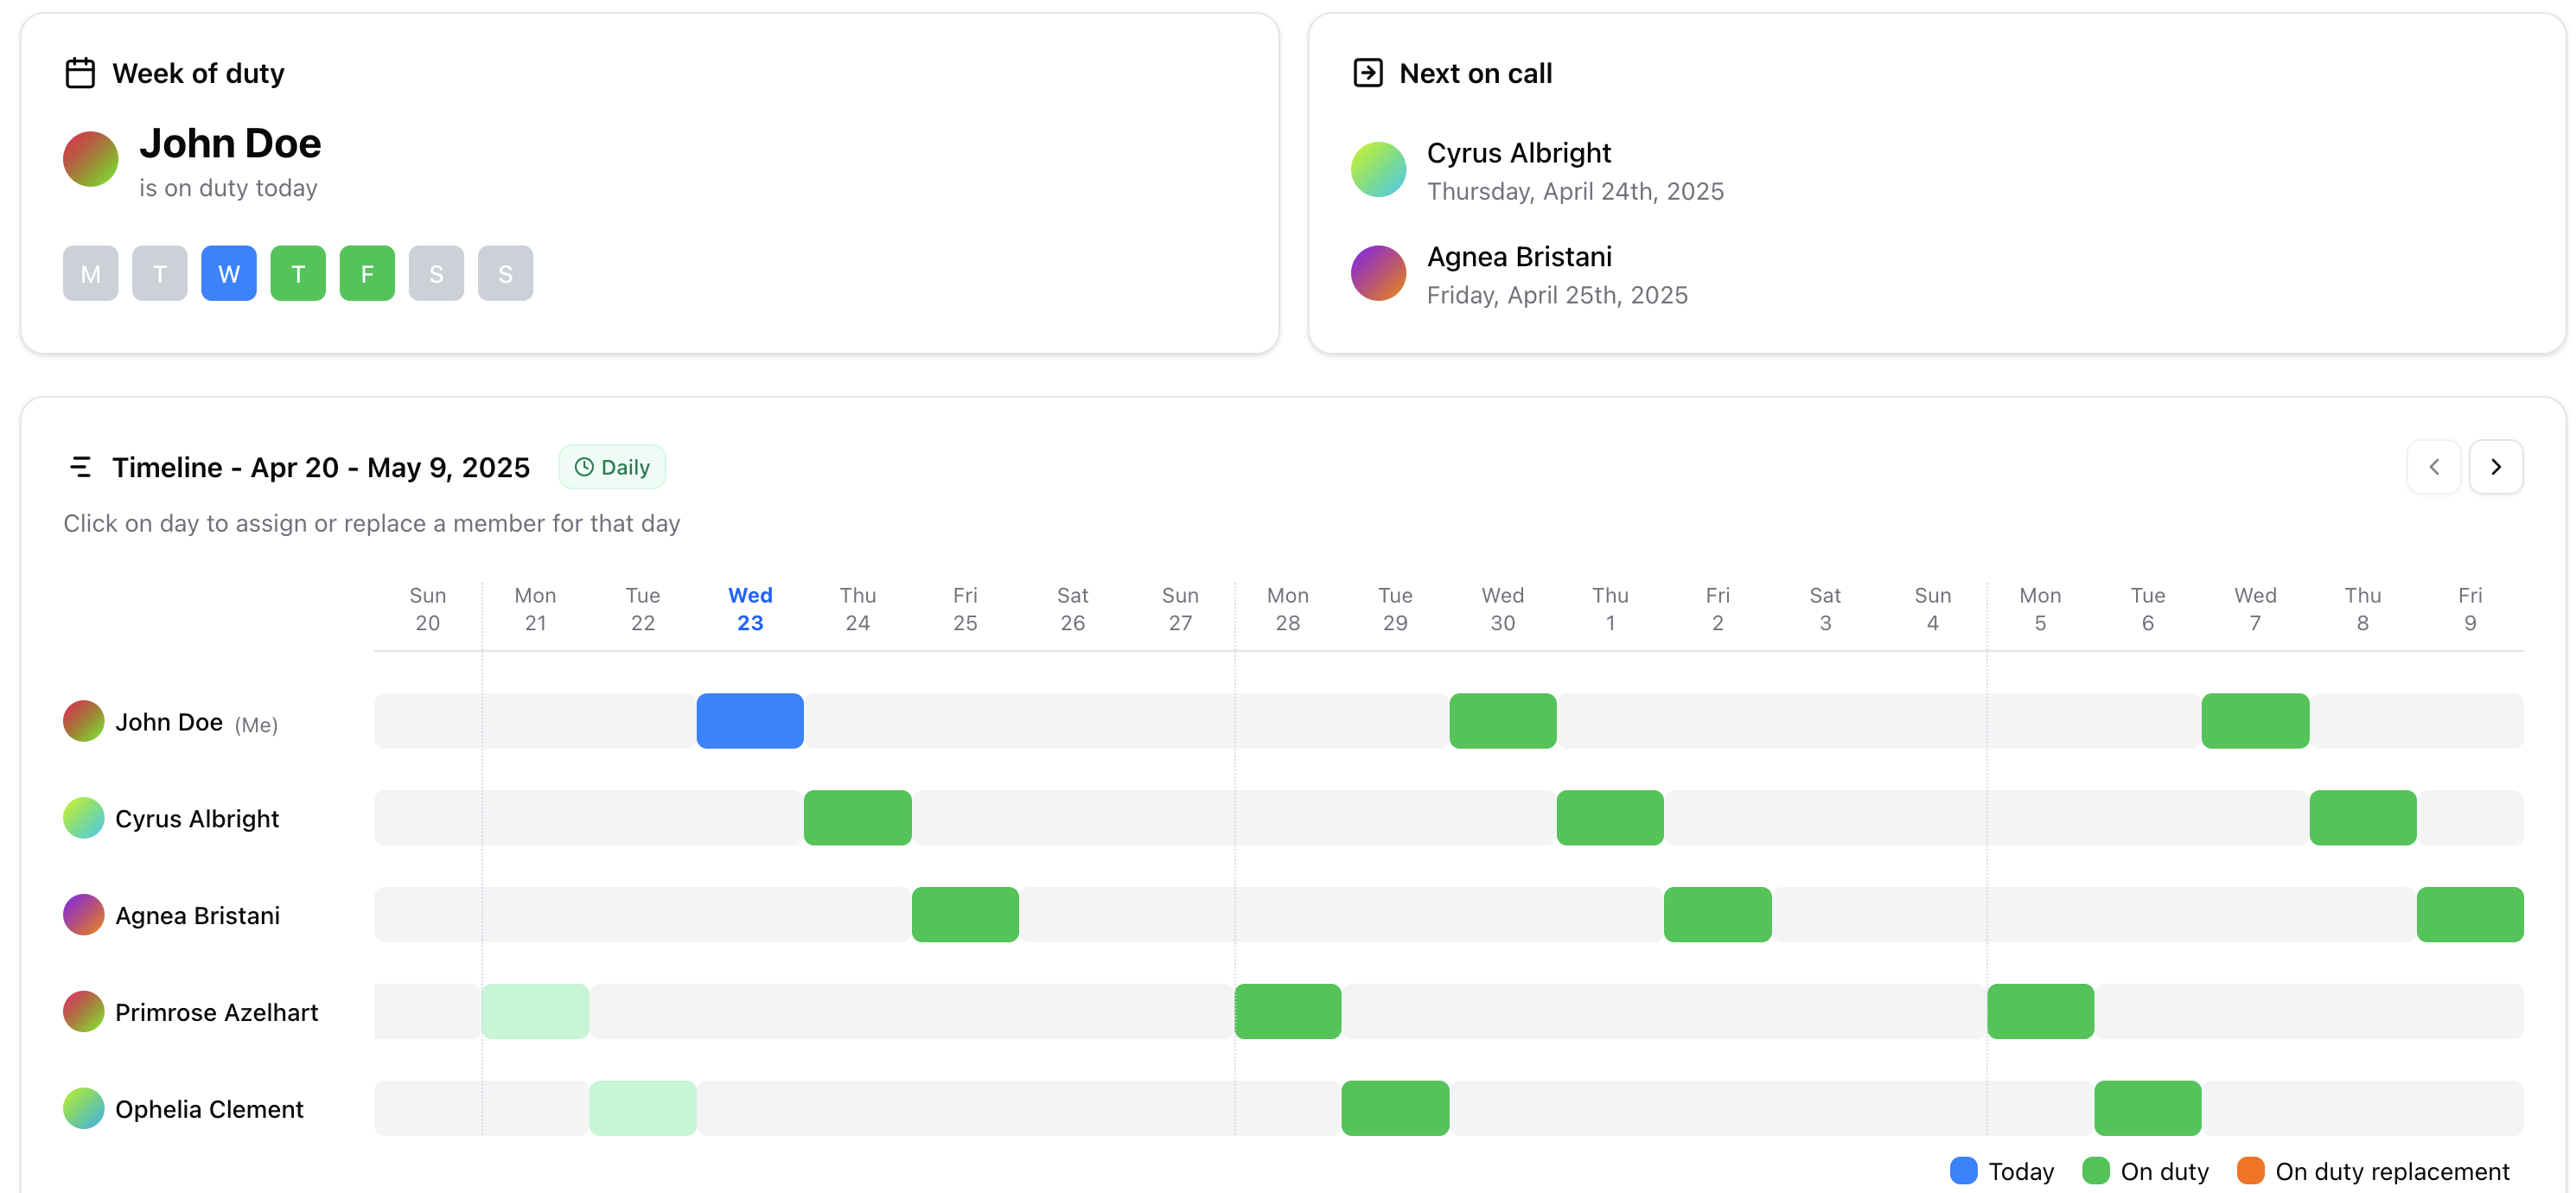Viewport: 2576px width, 1193px height.
Task: Open Primrose Azelhart's faded block on Mon 21
Action: (x=535, y=1012)
